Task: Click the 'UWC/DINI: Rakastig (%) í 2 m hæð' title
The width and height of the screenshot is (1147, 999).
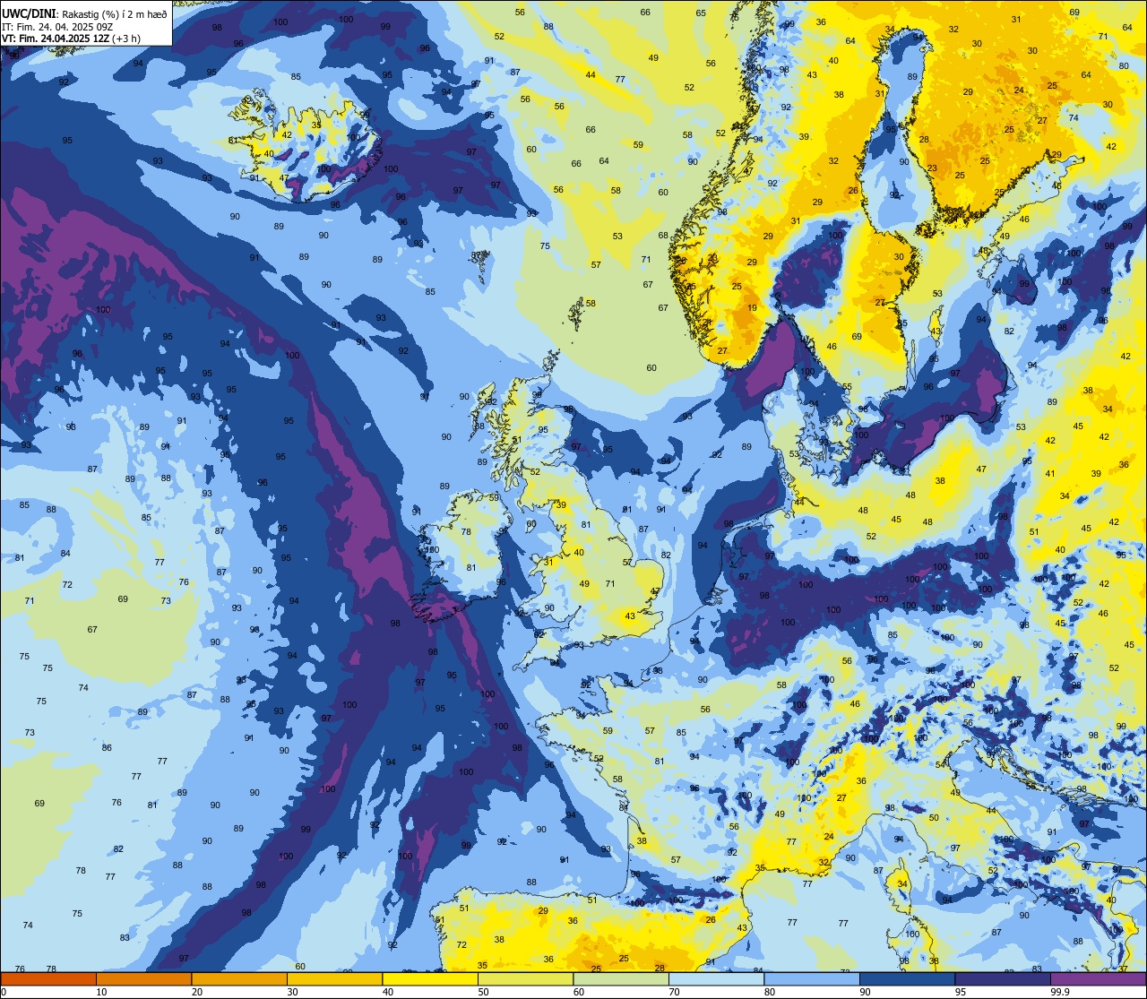Action: click(x=83, y=13)
